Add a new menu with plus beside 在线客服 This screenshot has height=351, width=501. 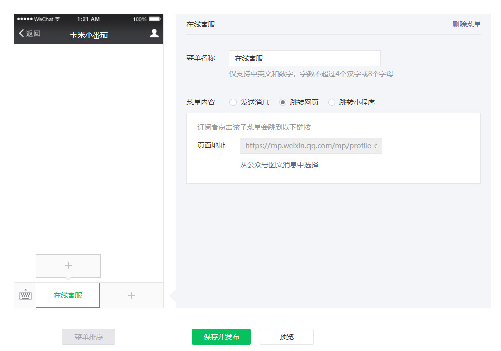tap(132, 295)
